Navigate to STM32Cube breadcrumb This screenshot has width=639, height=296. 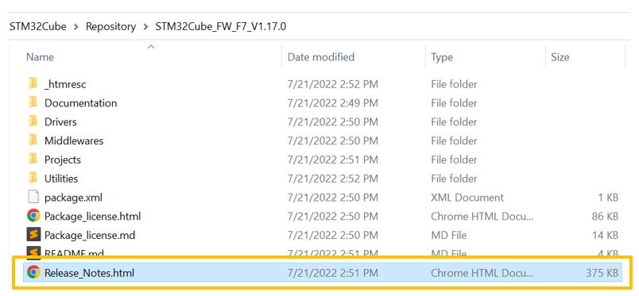click(38, 27)
